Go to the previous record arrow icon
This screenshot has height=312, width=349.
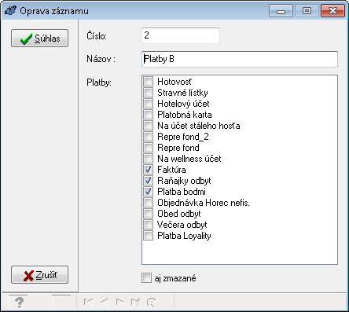coord(105,302)
